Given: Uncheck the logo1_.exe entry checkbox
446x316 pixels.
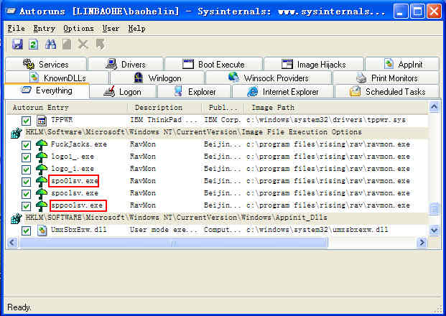Looking at the screenshot, I should [x=26, y=157].
